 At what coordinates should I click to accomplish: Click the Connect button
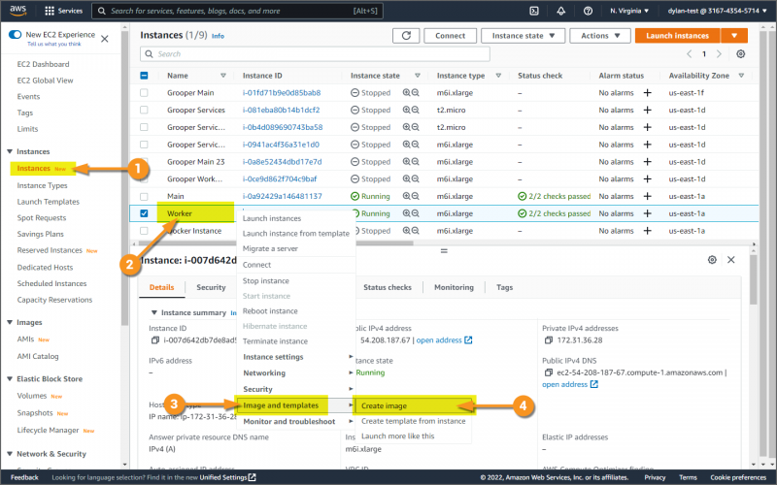click(x=450, y=36)
